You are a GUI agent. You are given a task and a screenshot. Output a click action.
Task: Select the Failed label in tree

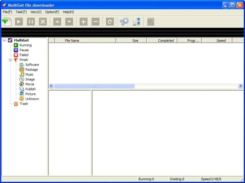pos(24,55)
